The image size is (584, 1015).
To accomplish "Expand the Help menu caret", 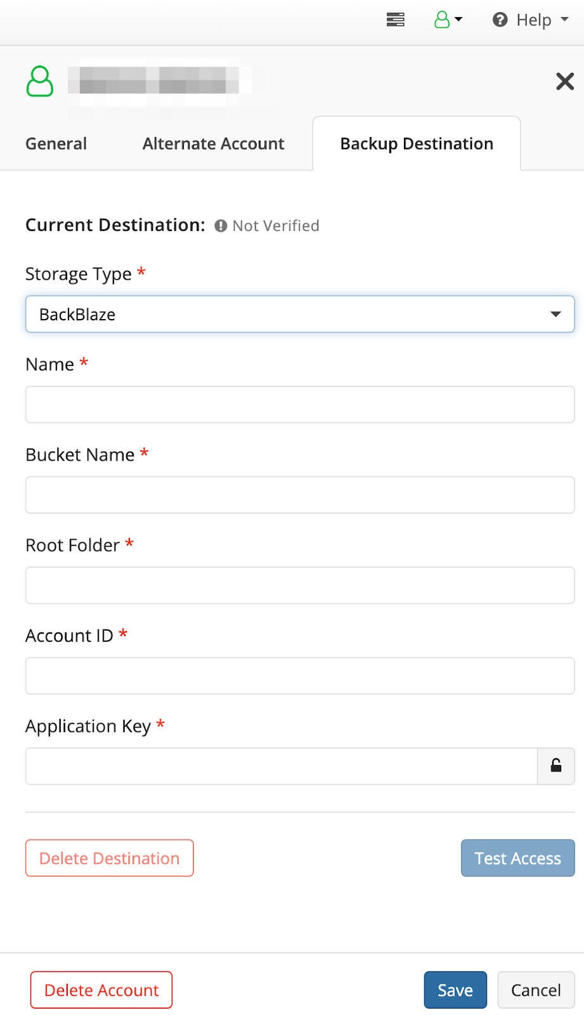I will 564,20.
